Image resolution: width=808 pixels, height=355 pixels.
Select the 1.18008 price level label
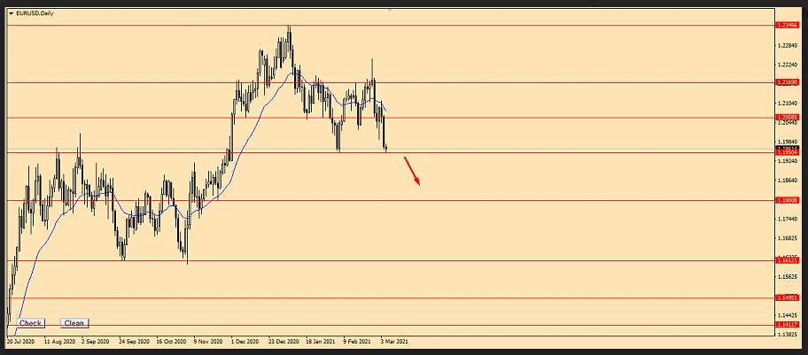(787, 200)
